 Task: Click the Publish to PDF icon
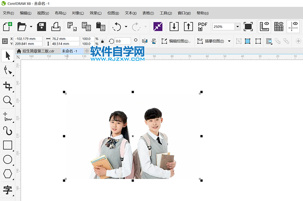pyautogui.click(x=203, y=27)
